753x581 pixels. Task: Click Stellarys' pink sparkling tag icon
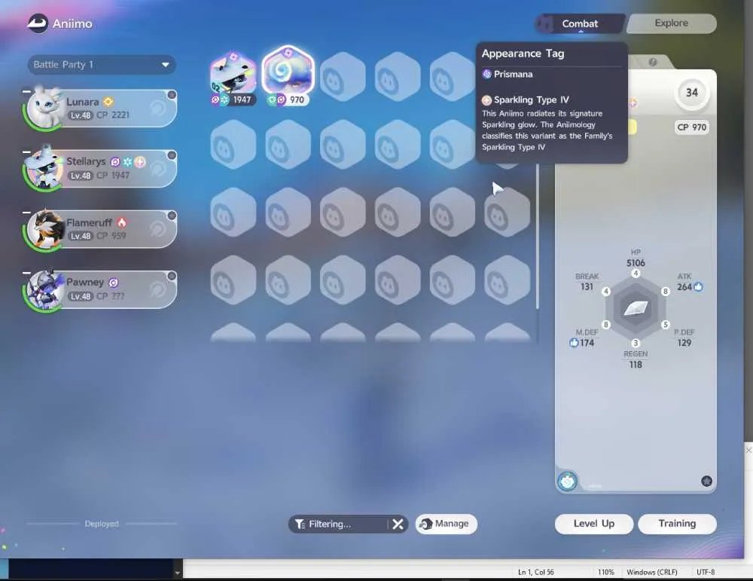coord(140,162)
